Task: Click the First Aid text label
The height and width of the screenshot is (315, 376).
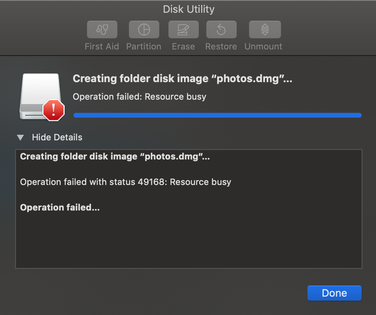Action: [102, 47]
